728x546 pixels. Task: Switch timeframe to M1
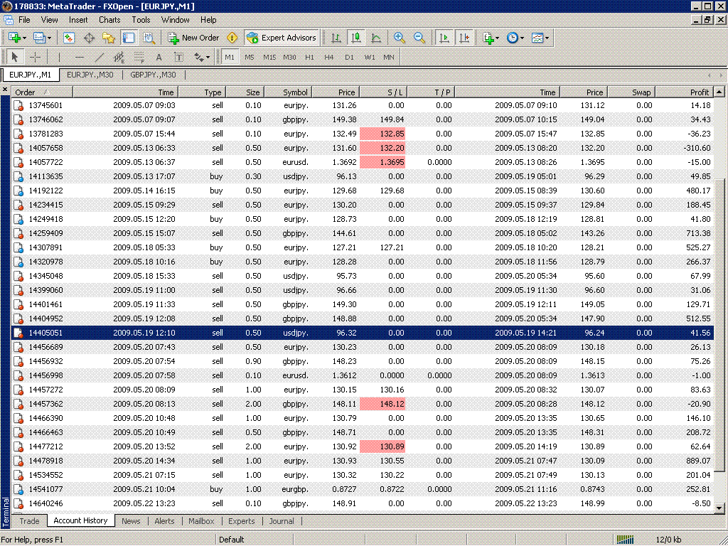coord(230,57)
